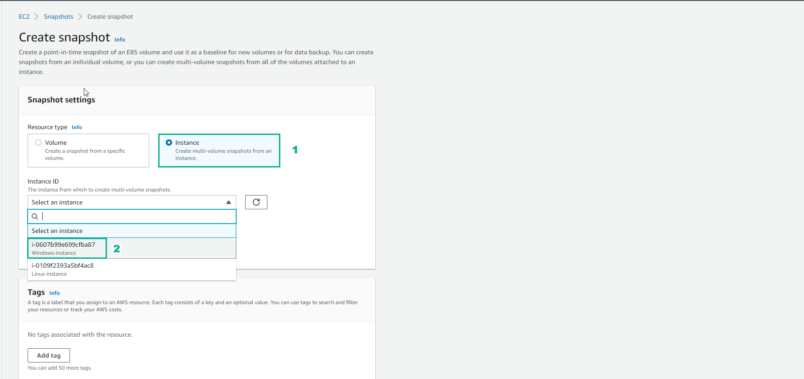Collapse the Instance ID dropdown arrow
The height and width of the screenshot is (379, 804).
coord(229,202)
